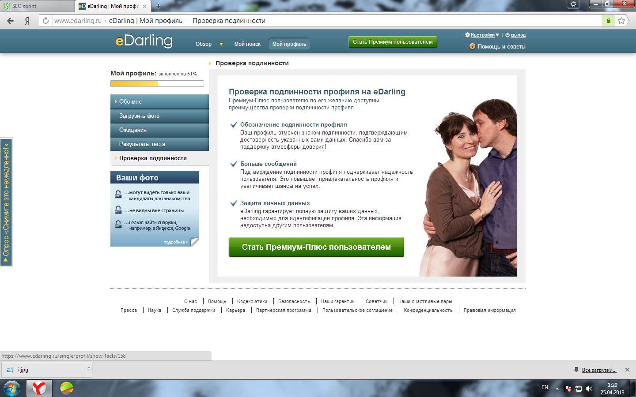The height and width of the screenshot is (397, 636).
Task: Open 'Все загрузки...' link
Action: click(599, 370)
